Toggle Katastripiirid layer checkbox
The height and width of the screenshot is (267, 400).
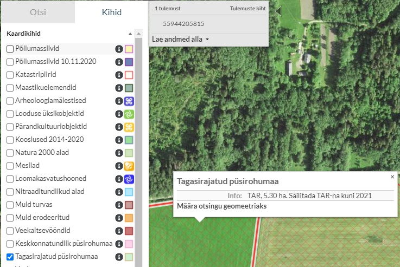[x=10, y=75]
